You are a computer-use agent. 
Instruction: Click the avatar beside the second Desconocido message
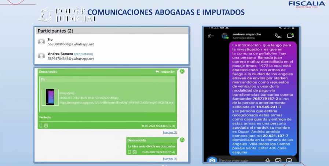click(182, 140)
